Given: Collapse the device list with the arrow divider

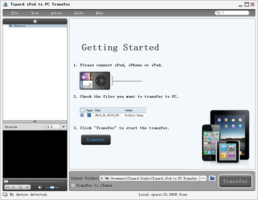Looking at the screenshot, I should coord(35,121).
